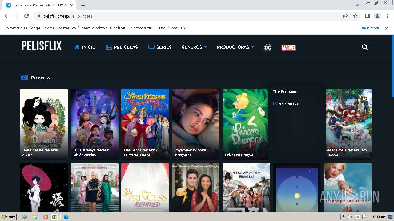
Task: Open Yashahime: Princess Half-Demon poster
Action: pos(348,124)
